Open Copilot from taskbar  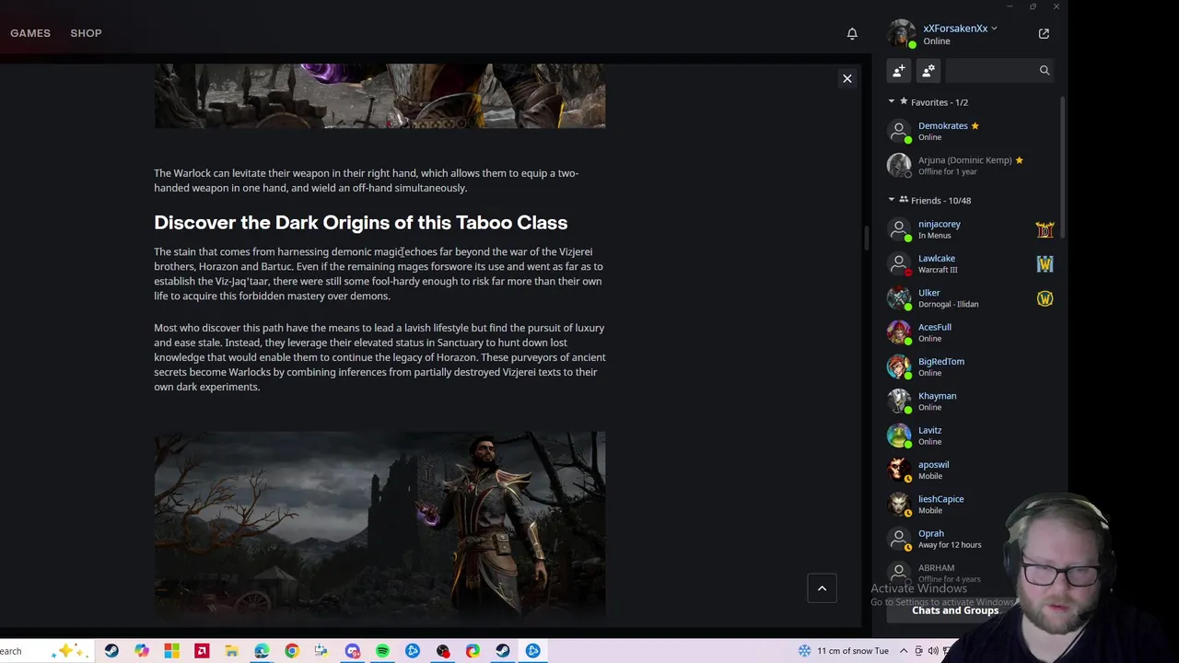pyautogui.click(x=141, y=651)
